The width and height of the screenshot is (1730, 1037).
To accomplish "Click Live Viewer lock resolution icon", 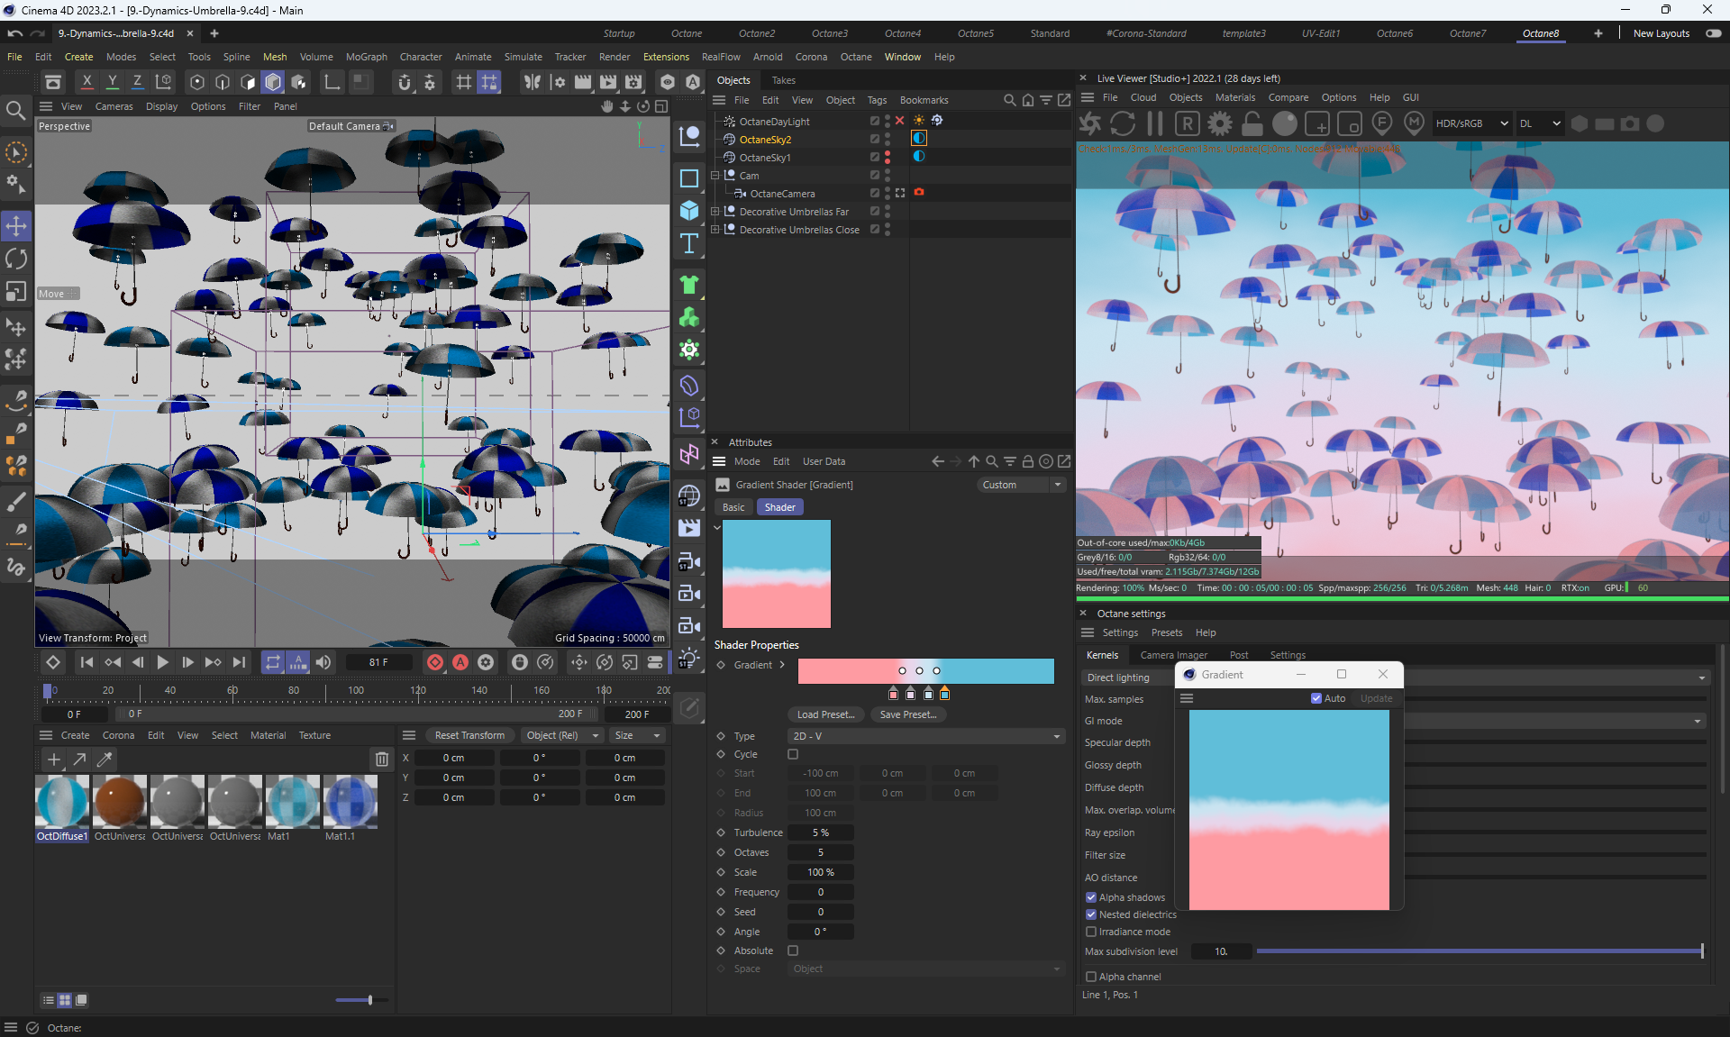I will coord(1252,123).
